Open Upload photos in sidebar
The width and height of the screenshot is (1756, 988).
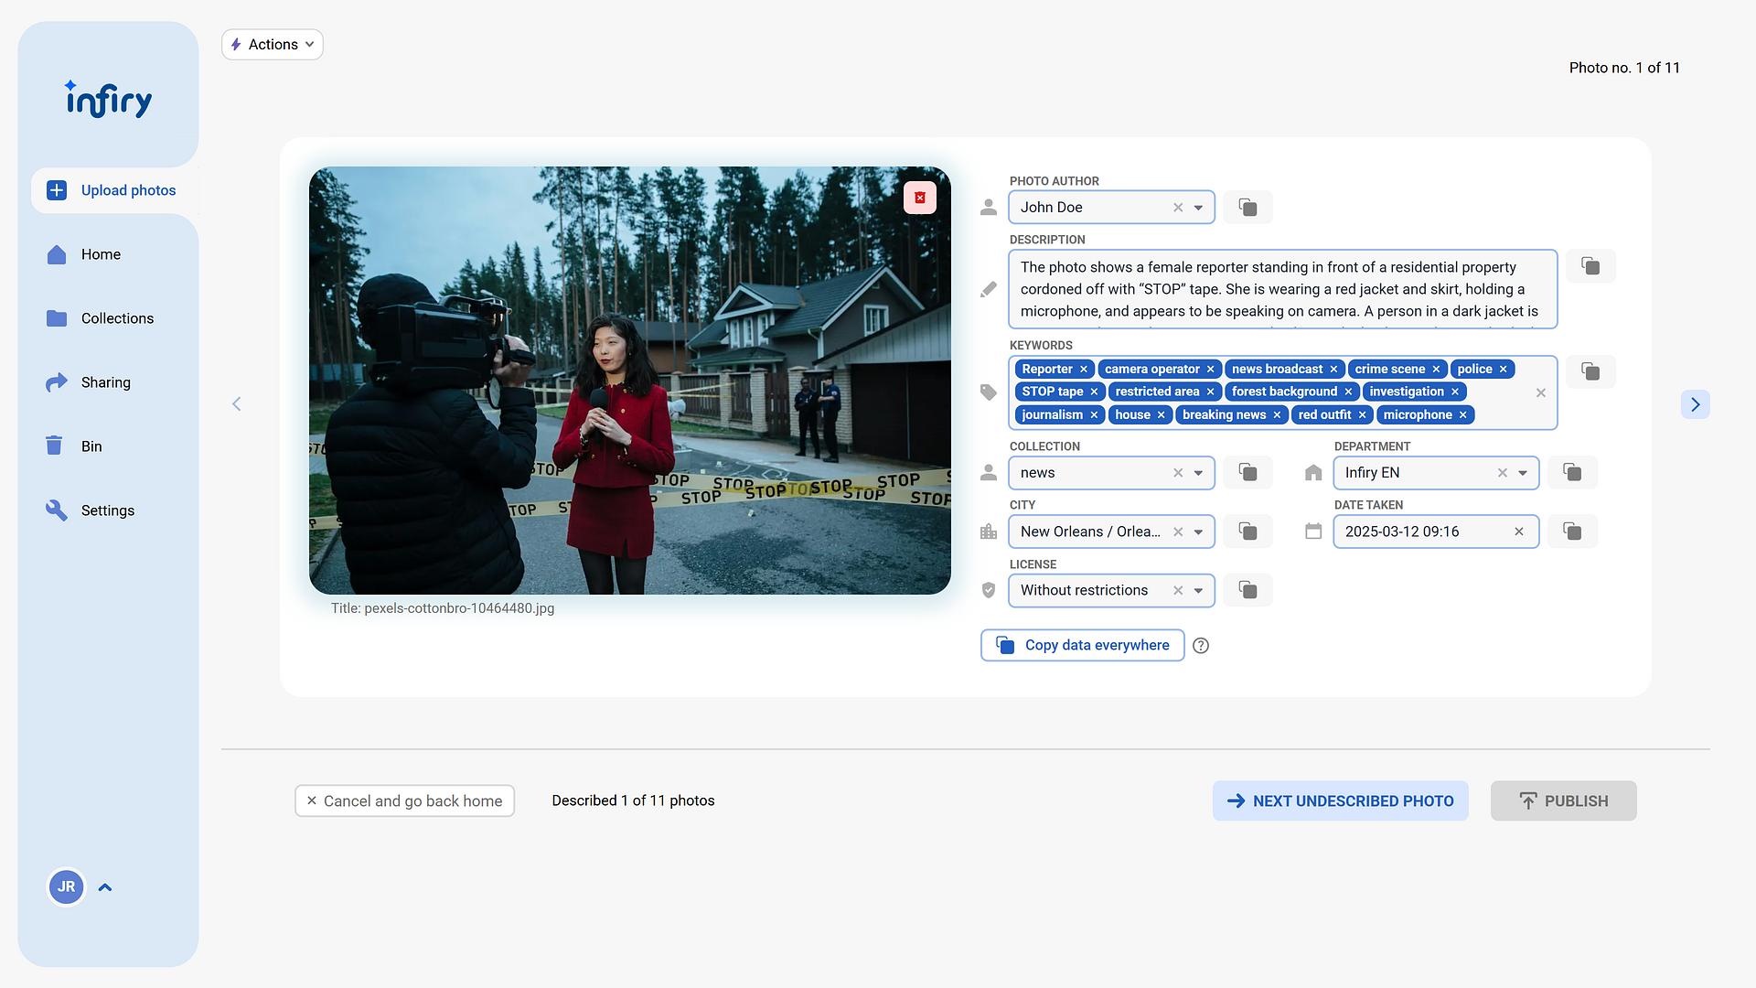(114, 190)
